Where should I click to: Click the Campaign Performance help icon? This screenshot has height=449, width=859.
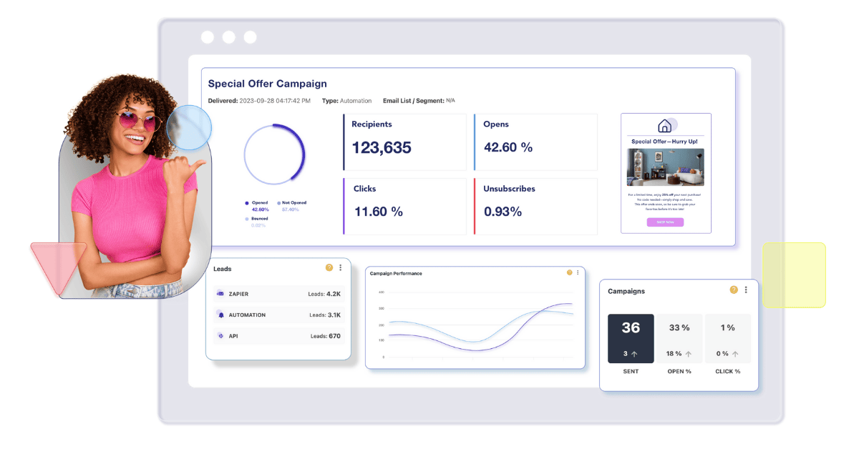pyautogui.click(x=570, y=272)
